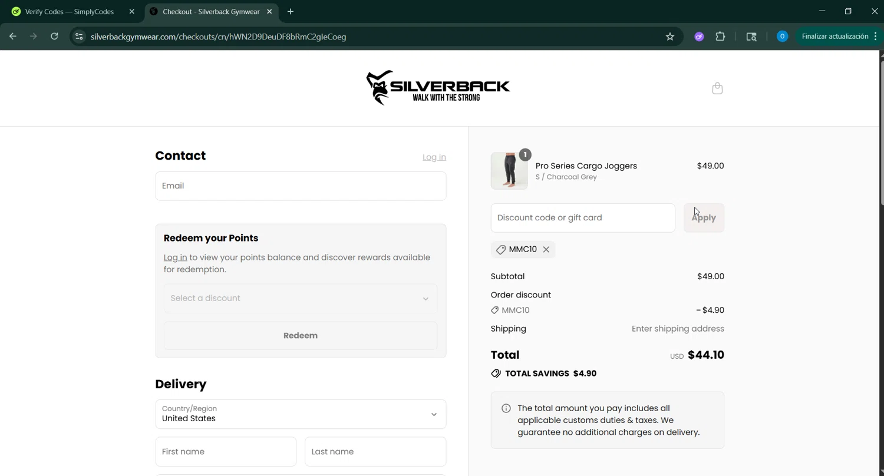Minimize the browser window
The image size is (884, 476).
point(822,11)
